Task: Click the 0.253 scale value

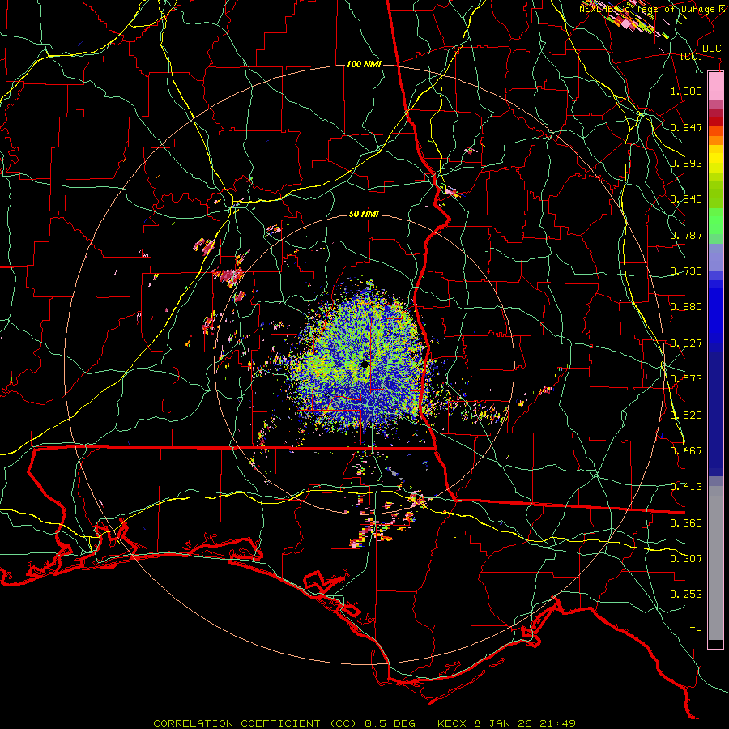Action: [686, 595]
